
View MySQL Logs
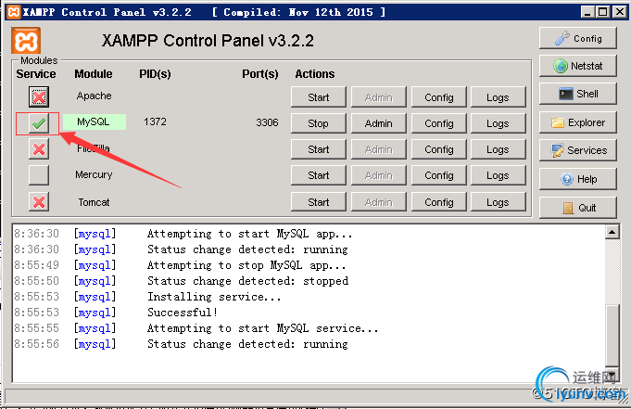coord(498,123)
